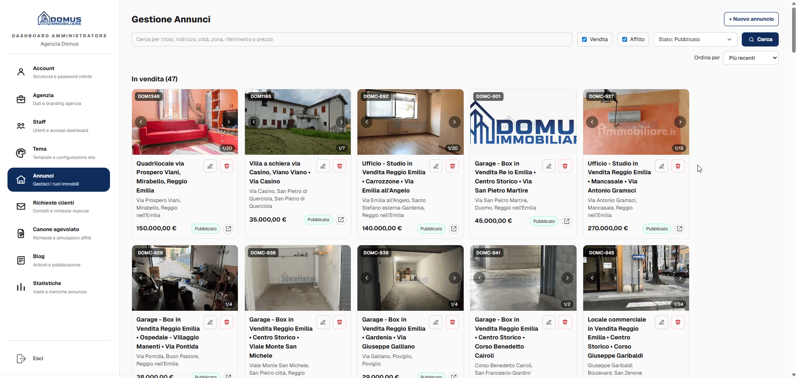The width and height of the screenshot is (797, 378).
Task: Click Pubblicato badge on 45.000,00 € listing
Action: point(544,221)
